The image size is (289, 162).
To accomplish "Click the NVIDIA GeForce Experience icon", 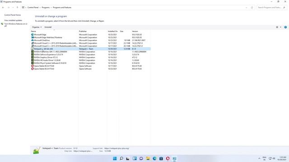I will point(33,54).
